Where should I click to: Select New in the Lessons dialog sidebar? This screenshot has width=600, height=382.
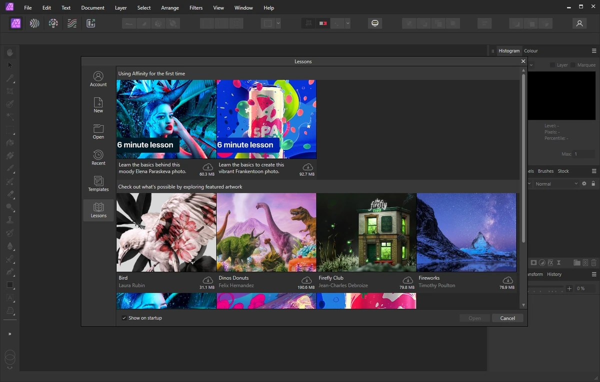coord(98,105)
